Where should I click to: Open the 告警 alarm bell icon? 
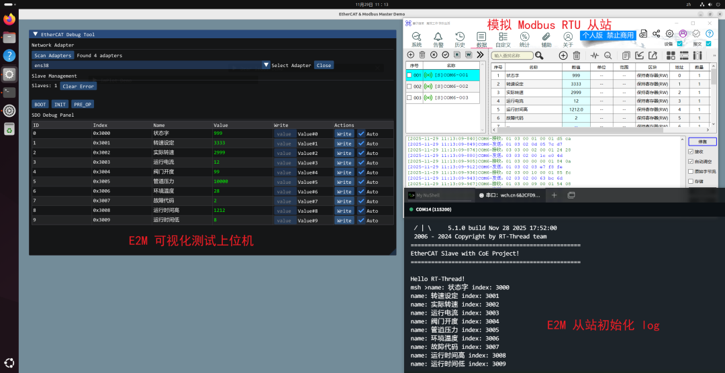[438, 39]
